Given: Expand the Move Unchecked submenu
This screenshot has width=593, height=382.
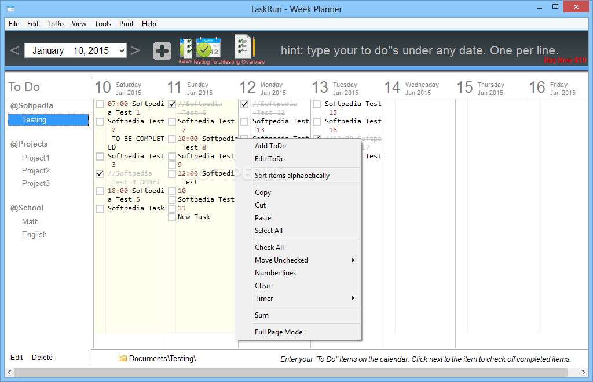Looking at the screenshot, I should 306,260.
